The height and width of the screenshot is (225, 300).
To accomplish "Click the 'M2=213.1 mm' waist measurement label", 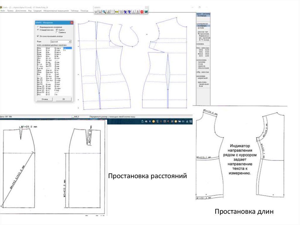I will (204, 157).
